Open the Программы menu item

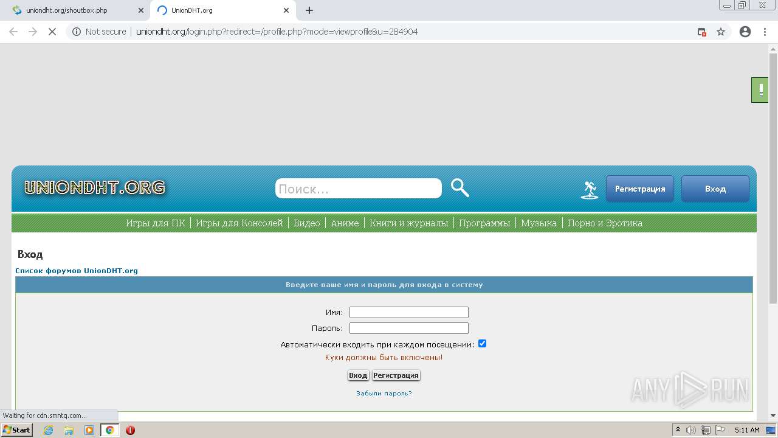pyautogui.click(x=484, y=223)
